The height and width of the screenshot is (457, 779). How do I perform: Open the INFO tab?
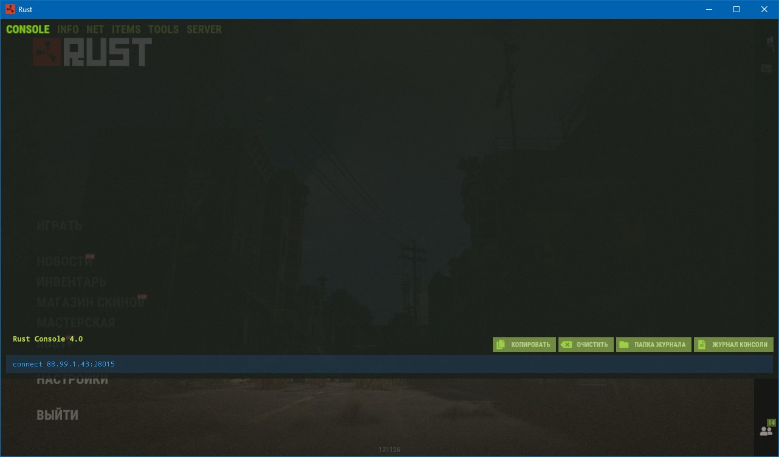[68, 29]
